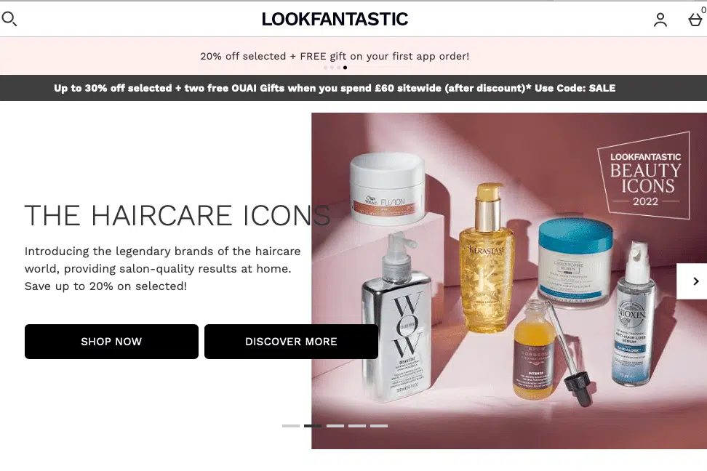Select the fifth carousel slide indicator
Viewport: 707px width, 471px height.
(x=379, y=425)
